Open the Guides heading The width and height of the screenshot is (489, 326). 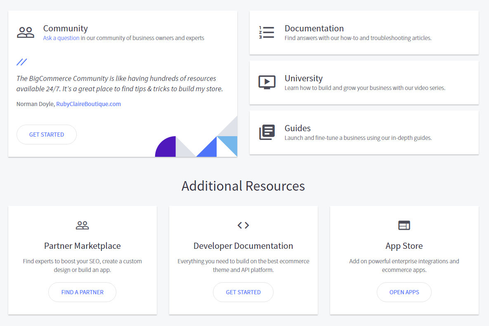pyautogui.click(x=298, y=128)
